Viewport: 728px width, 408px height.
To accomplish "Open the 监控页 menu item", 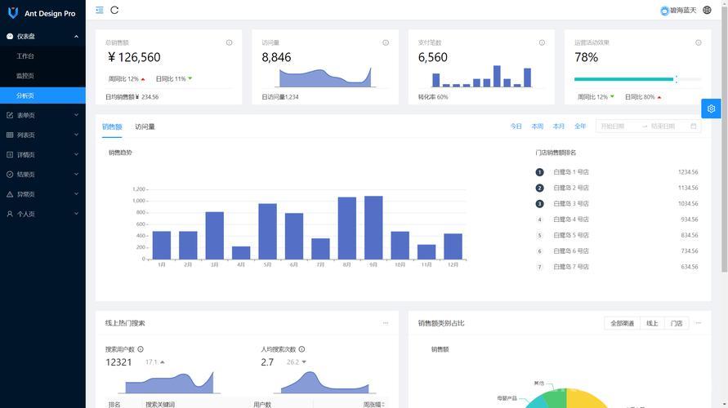I will point(42,76).
